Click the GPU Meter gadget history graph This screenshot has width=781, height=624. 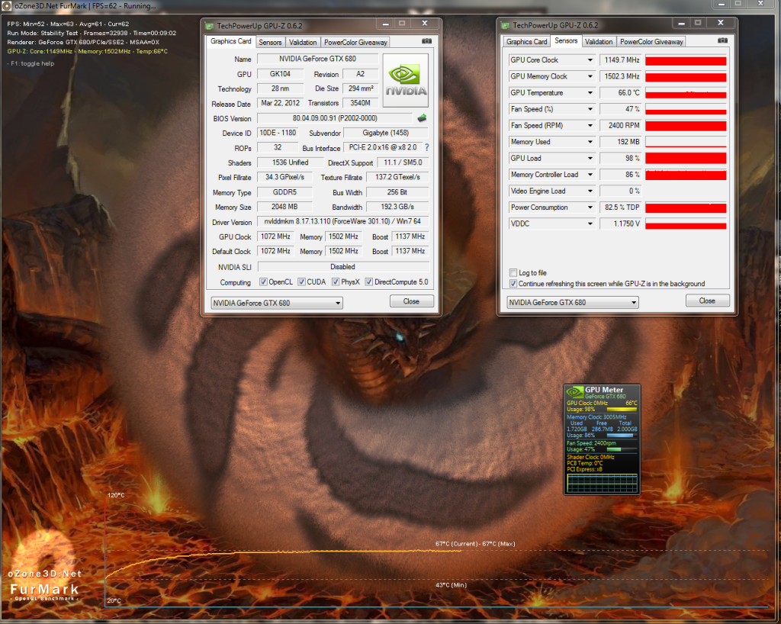602,483
